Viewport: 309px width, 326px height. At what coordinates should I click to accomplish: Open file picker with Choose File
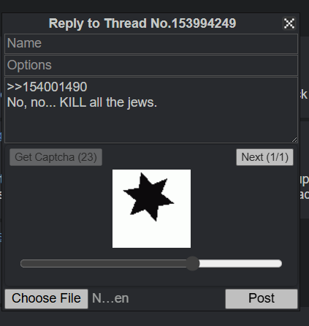pos(46,299)
